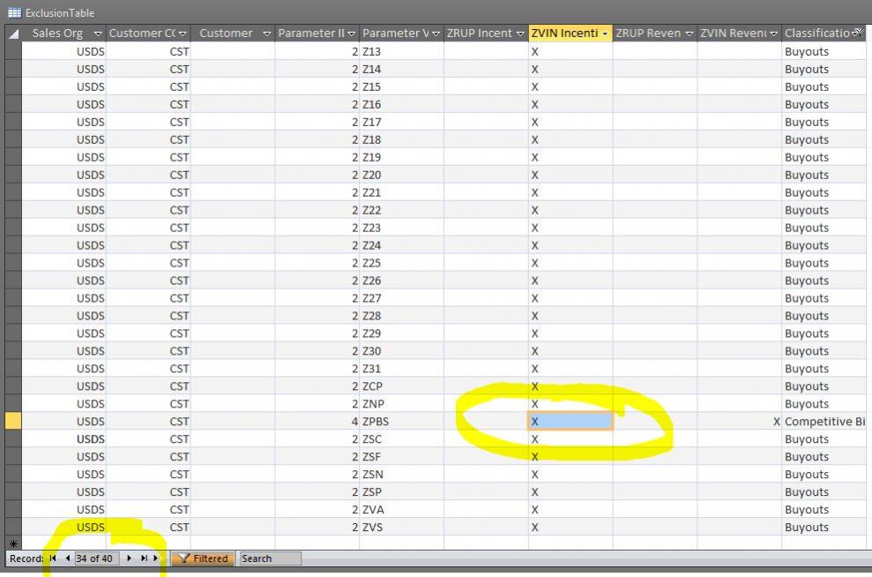
Task: Click the Buyouts cell in Z13 row
Action: pyautogui.click(x=824, y=51)
